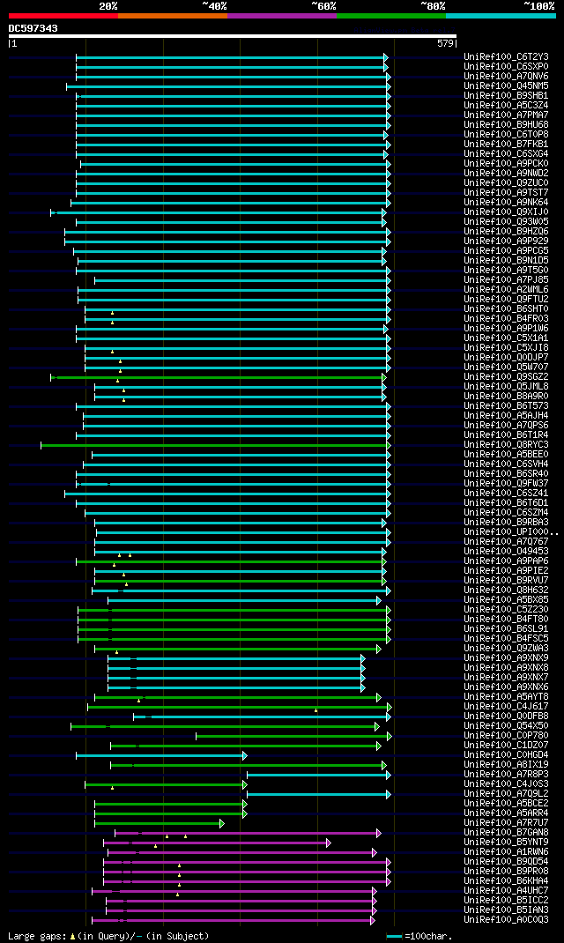Image resolution: width=564 pixels, height=943 pixels.
Task: Select label UniRef100_A7Q9L2
Action: pyautogui.click(x=506, y=794)
